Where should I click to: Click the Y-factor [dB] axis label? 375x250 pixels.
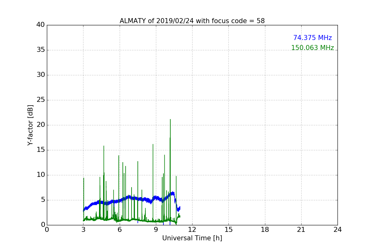[x=30, y=125]
